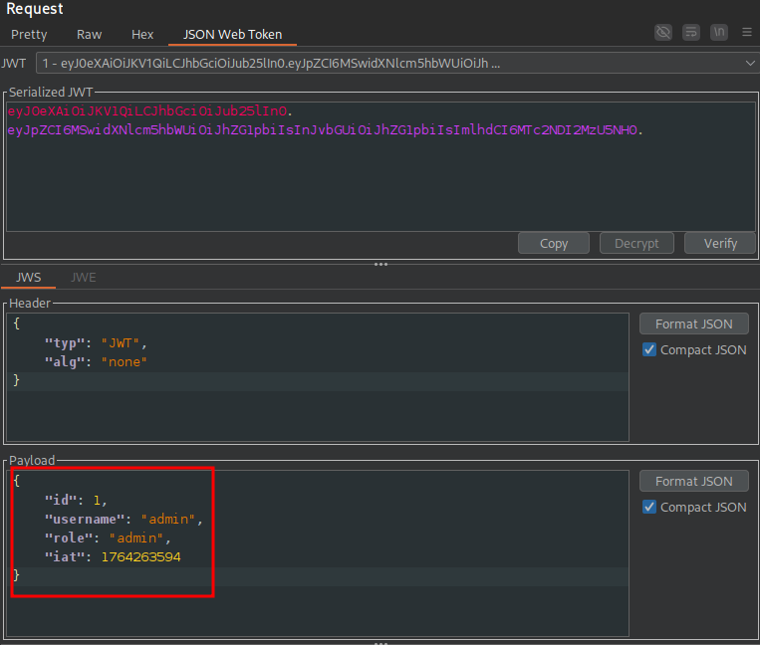Open the Hex tab

[x=142, y=34]
